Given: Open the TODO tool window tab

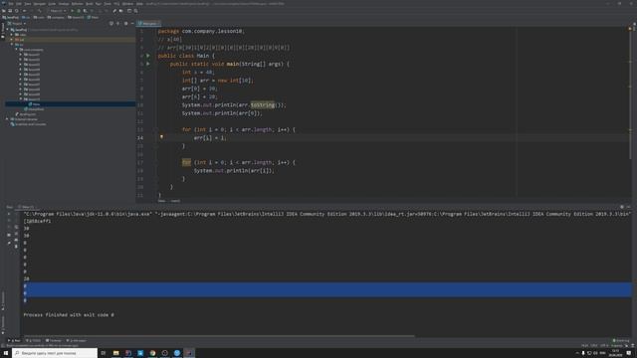Looking at the screenshot, I should pos(33,340).
